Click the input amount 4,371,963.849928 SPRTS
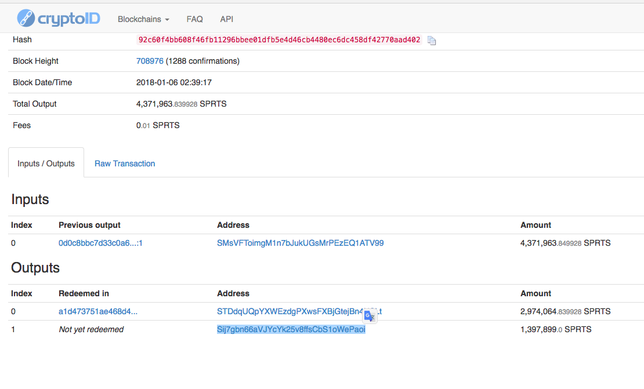This screenshot has height=389, width=644. 566,243
